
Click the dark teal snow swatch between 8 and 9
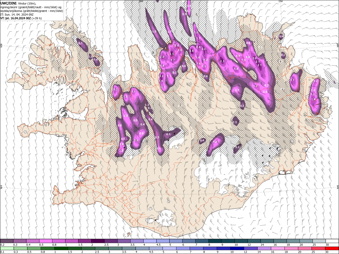click(215, 241)
